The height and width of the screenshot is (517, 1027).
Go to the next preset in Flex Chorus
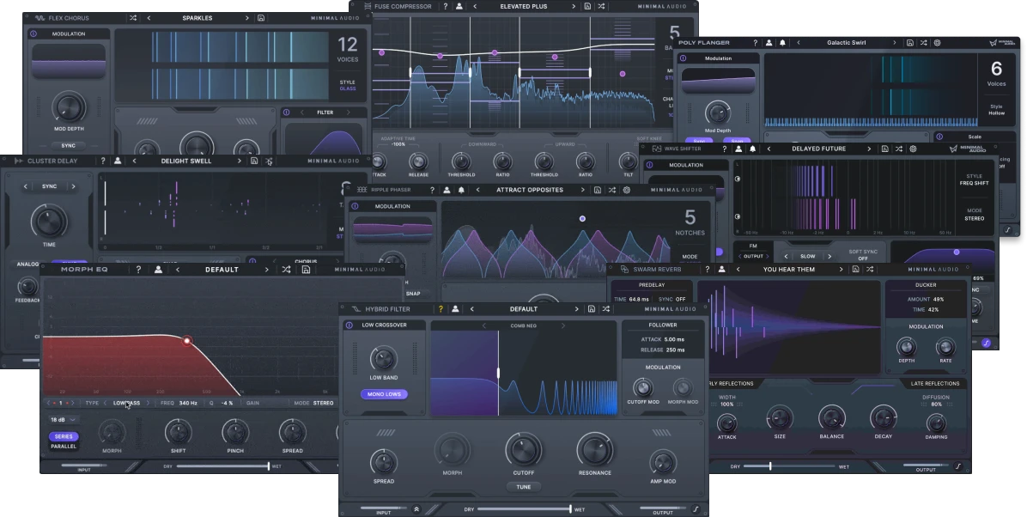pyautogui.click(x=247, y=18)
